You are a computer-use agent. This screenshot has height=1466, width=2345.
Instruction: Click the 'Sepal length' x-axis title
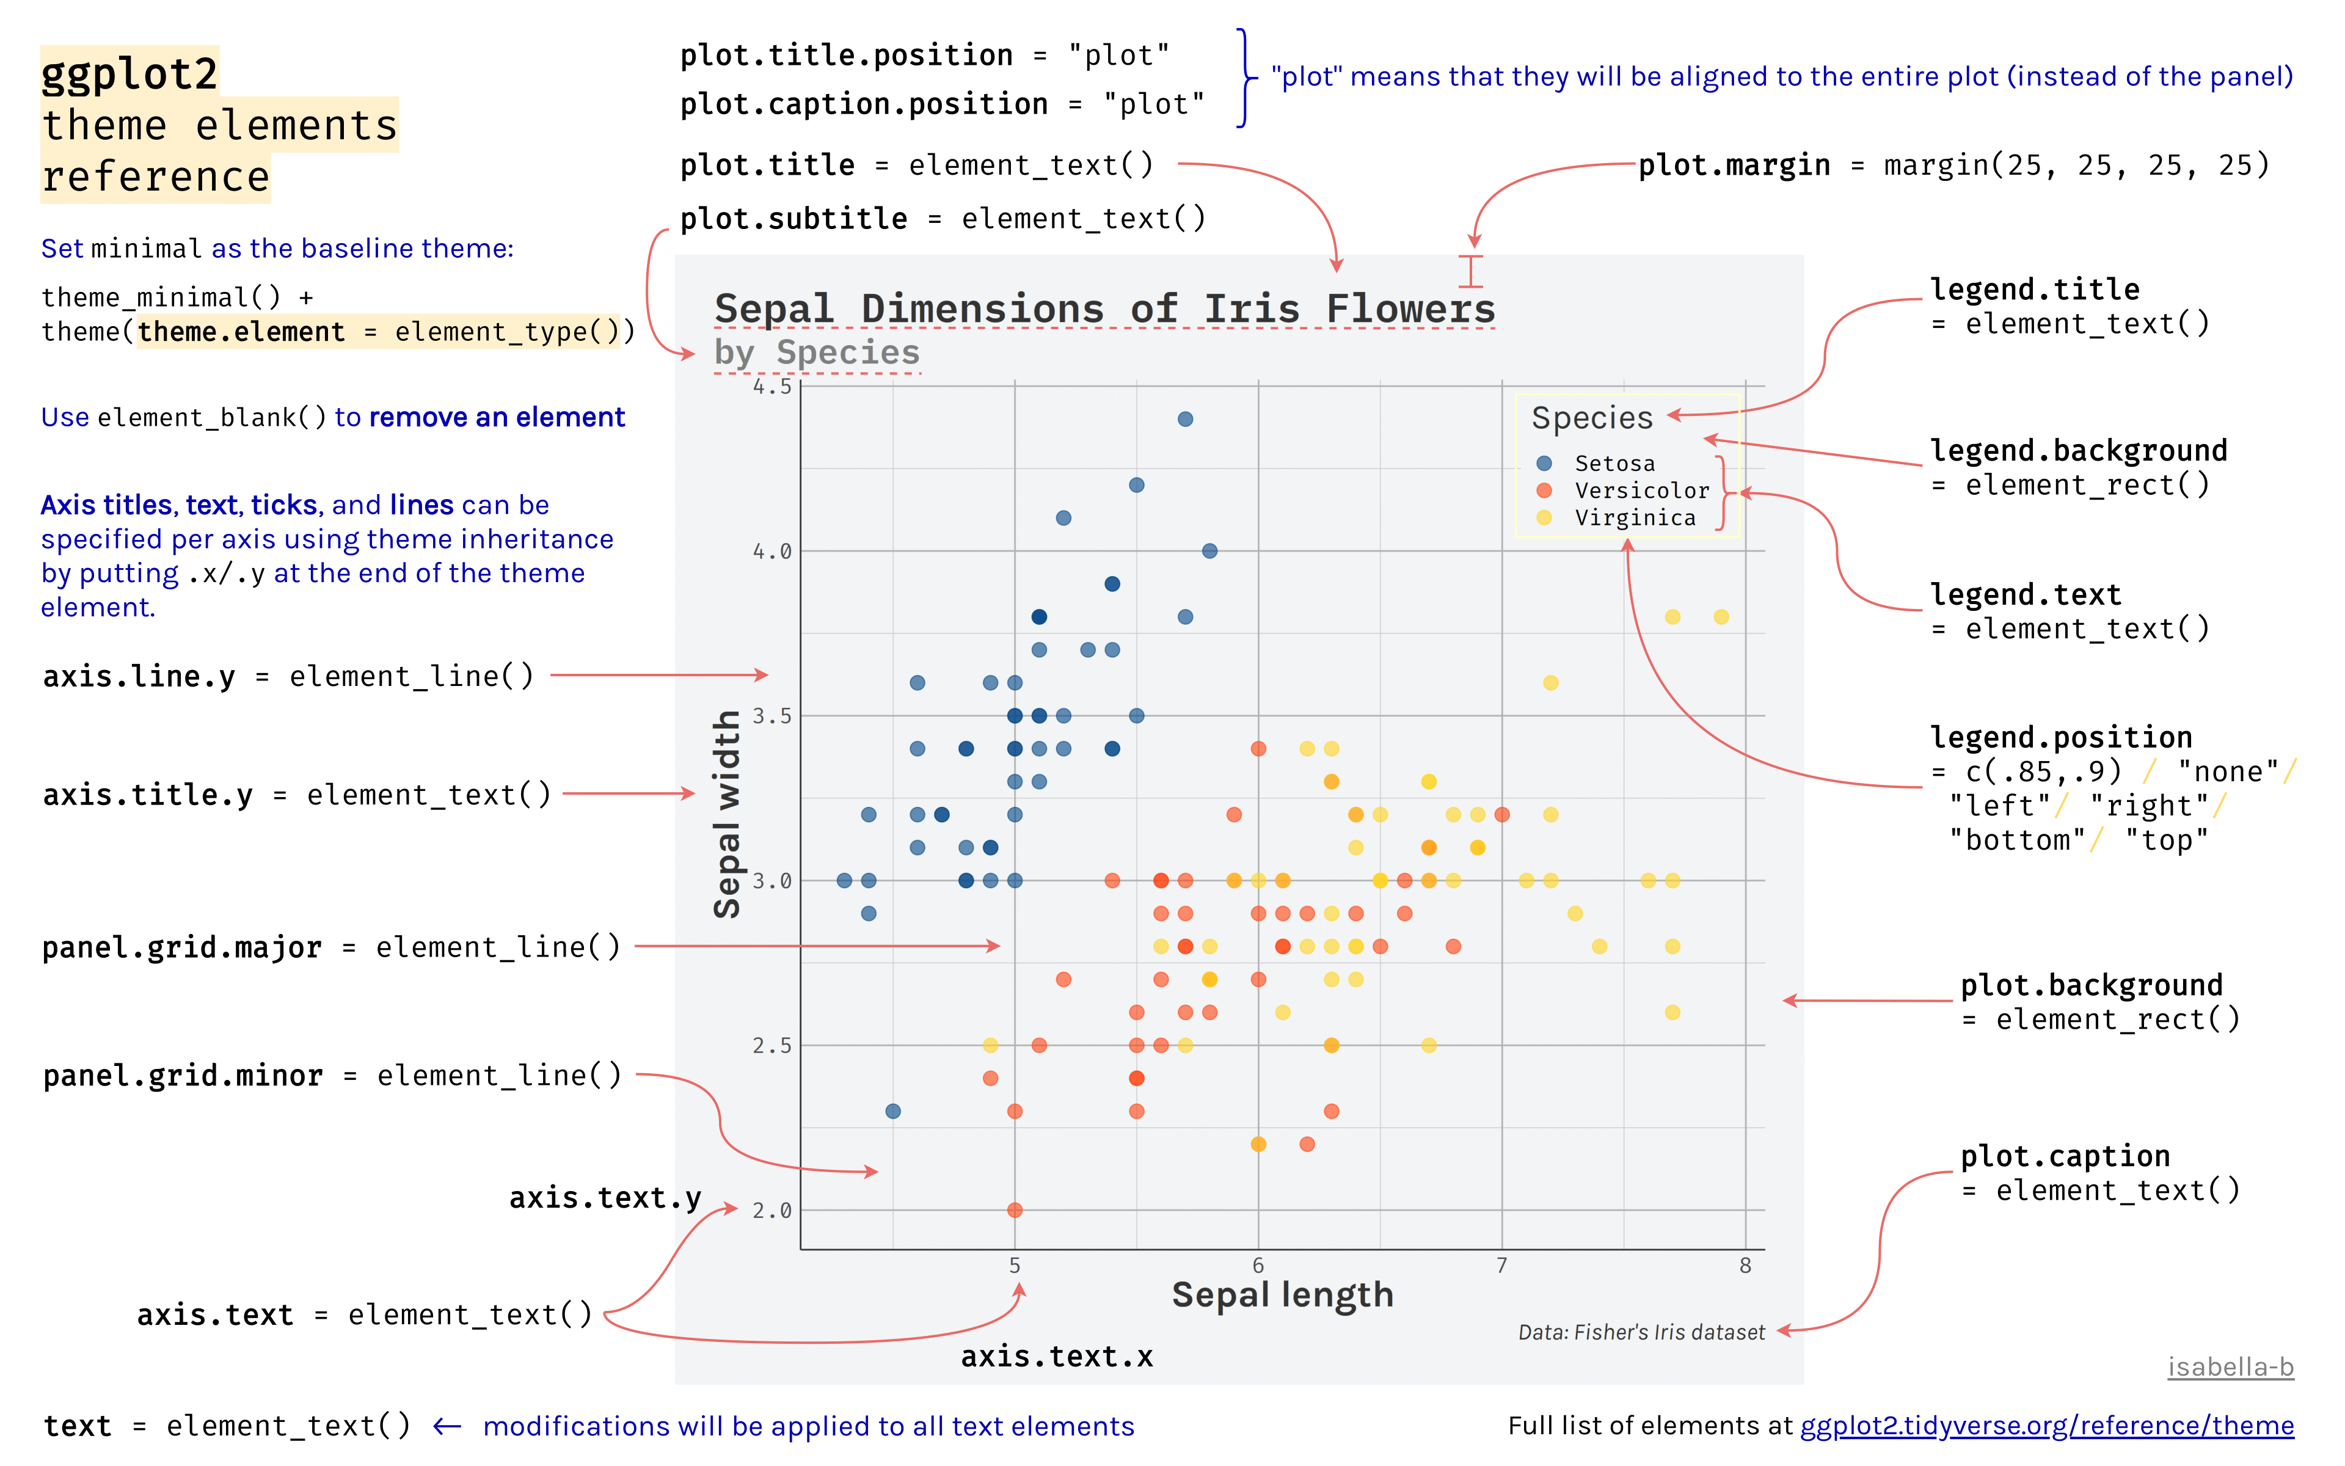1282,1296
